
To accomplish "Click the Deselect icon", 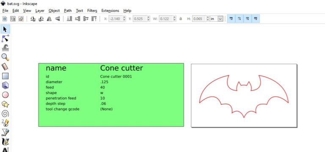I will 21,19.
